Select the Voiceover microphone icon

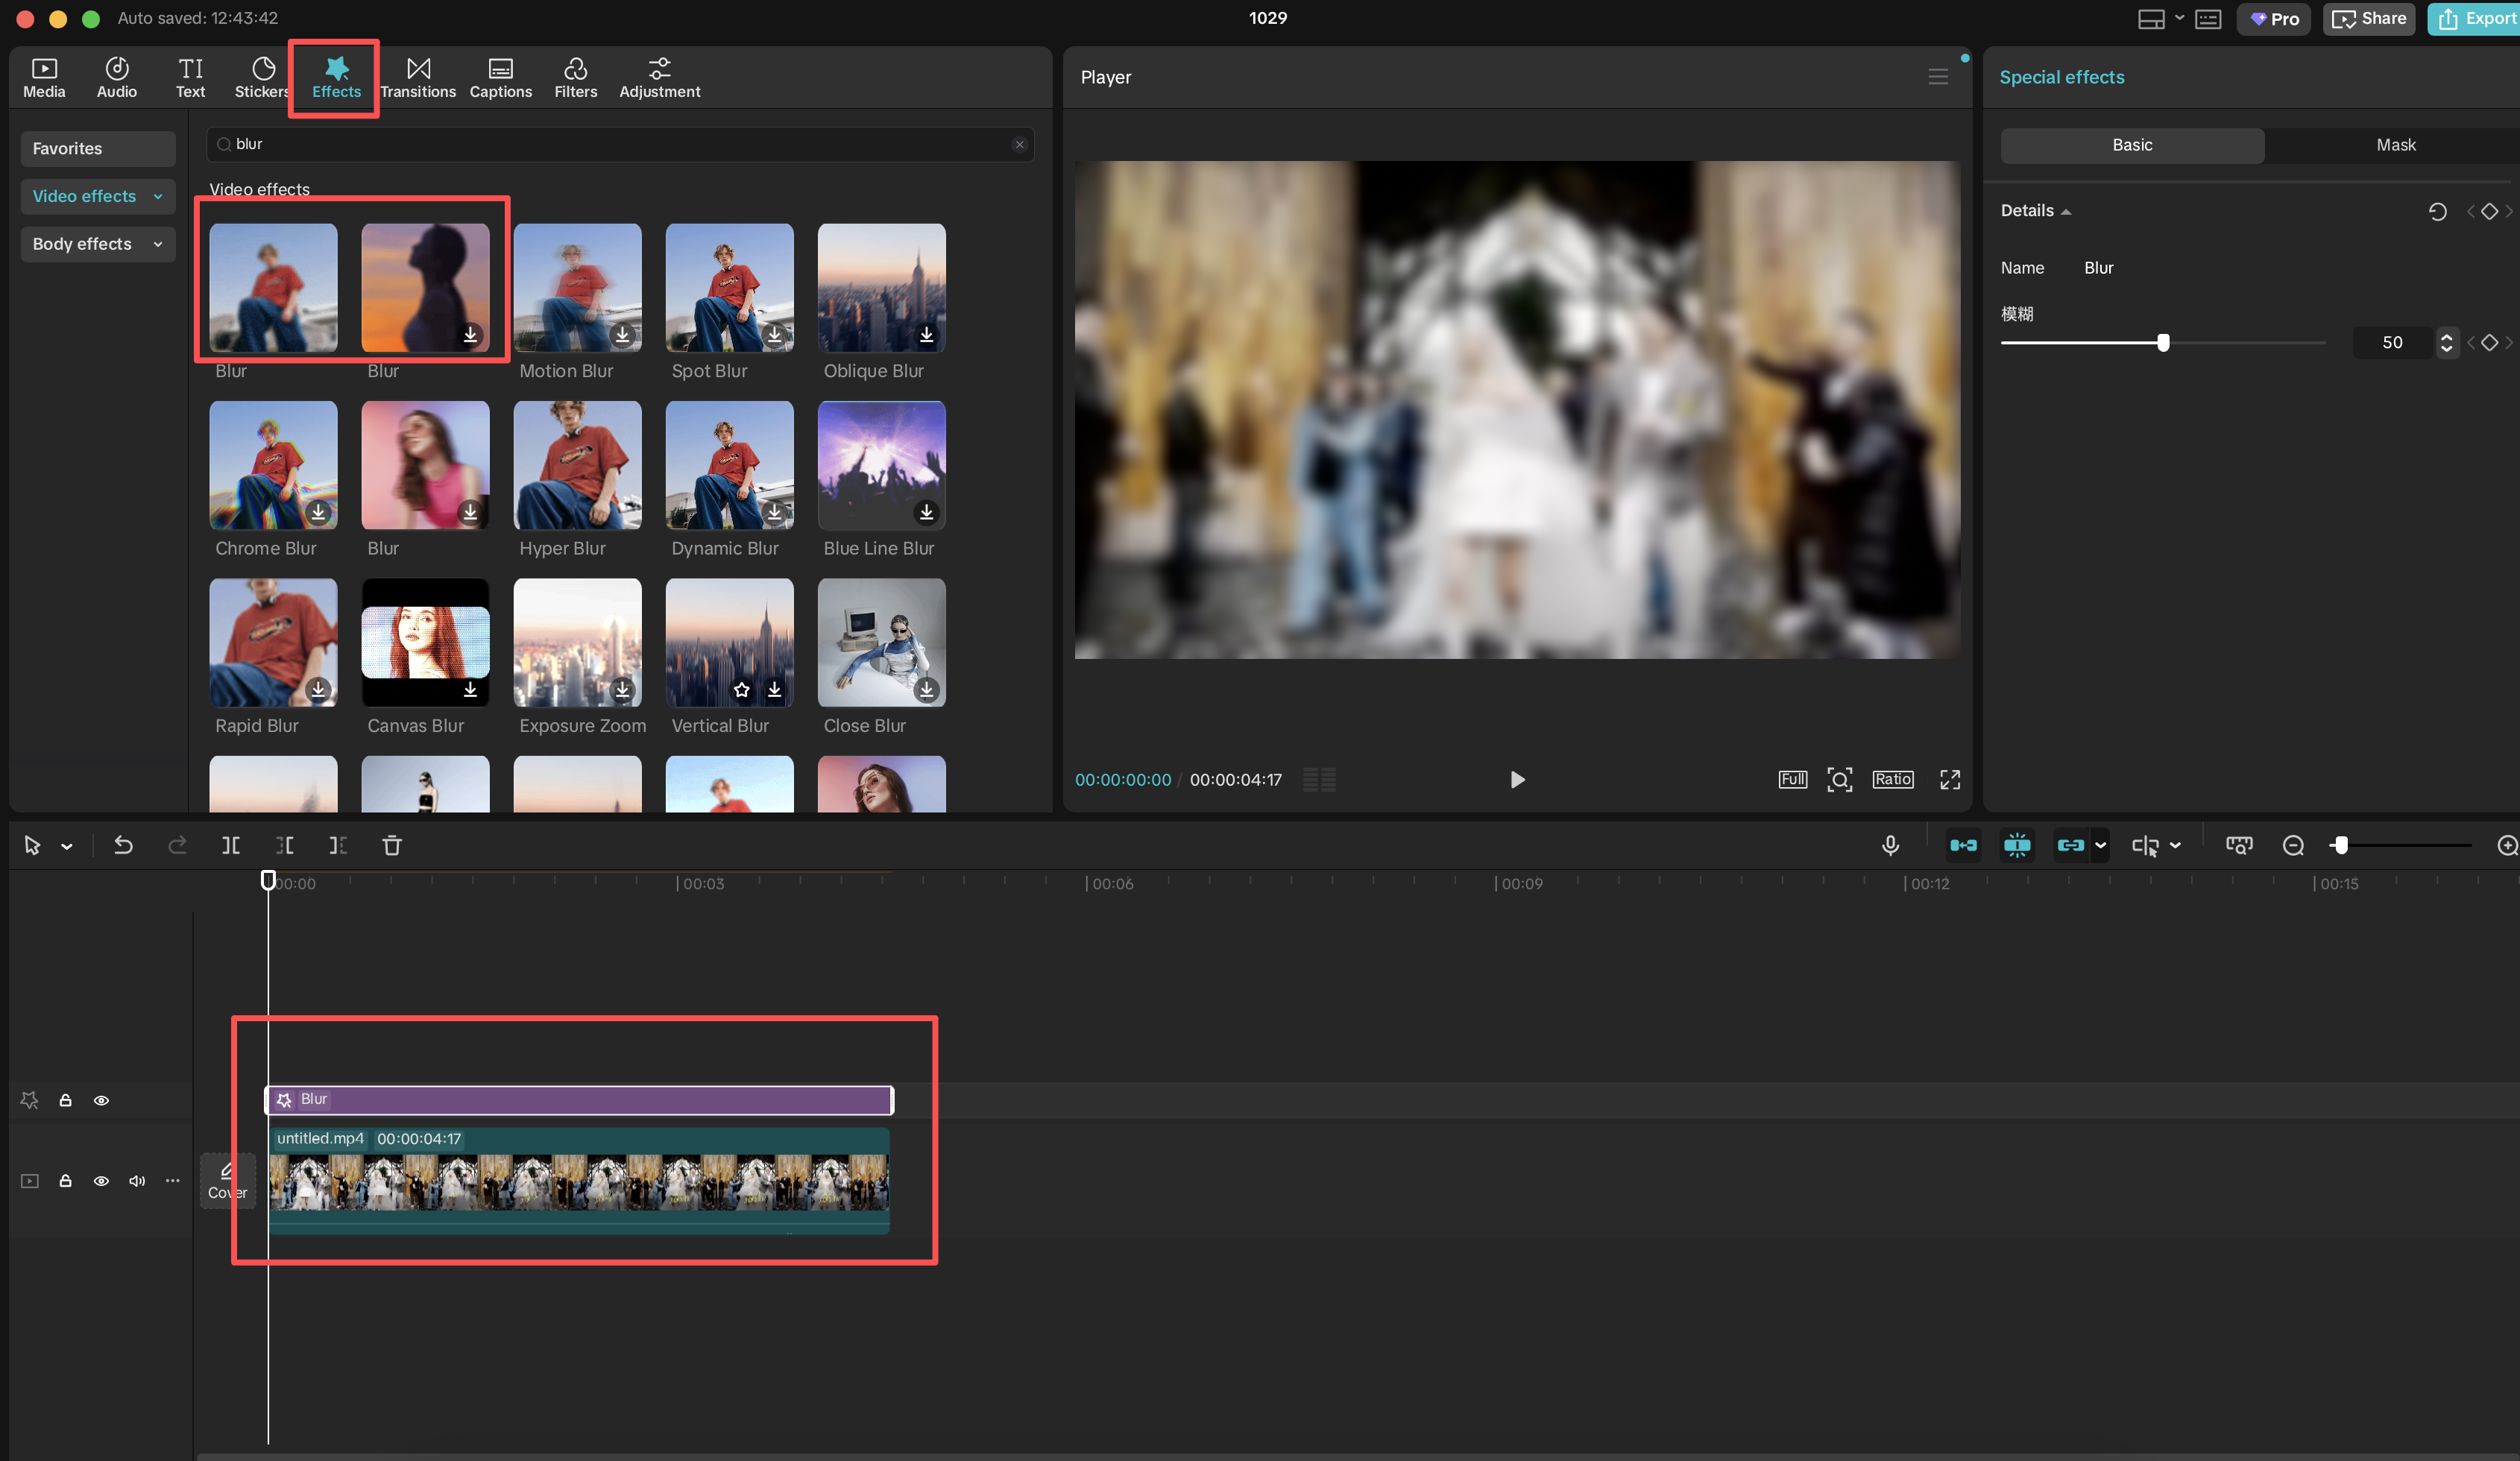[1890, 845]
